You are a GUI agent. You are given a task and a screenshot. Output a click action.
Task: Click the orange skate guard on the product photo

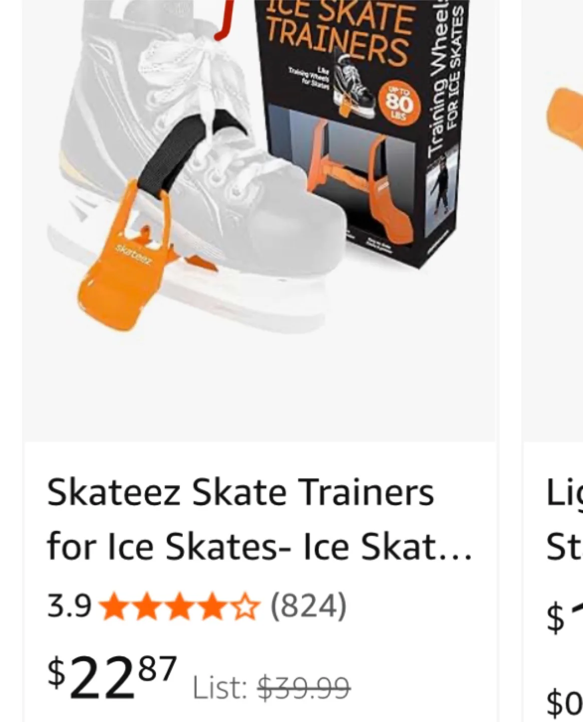coord(120,261)
